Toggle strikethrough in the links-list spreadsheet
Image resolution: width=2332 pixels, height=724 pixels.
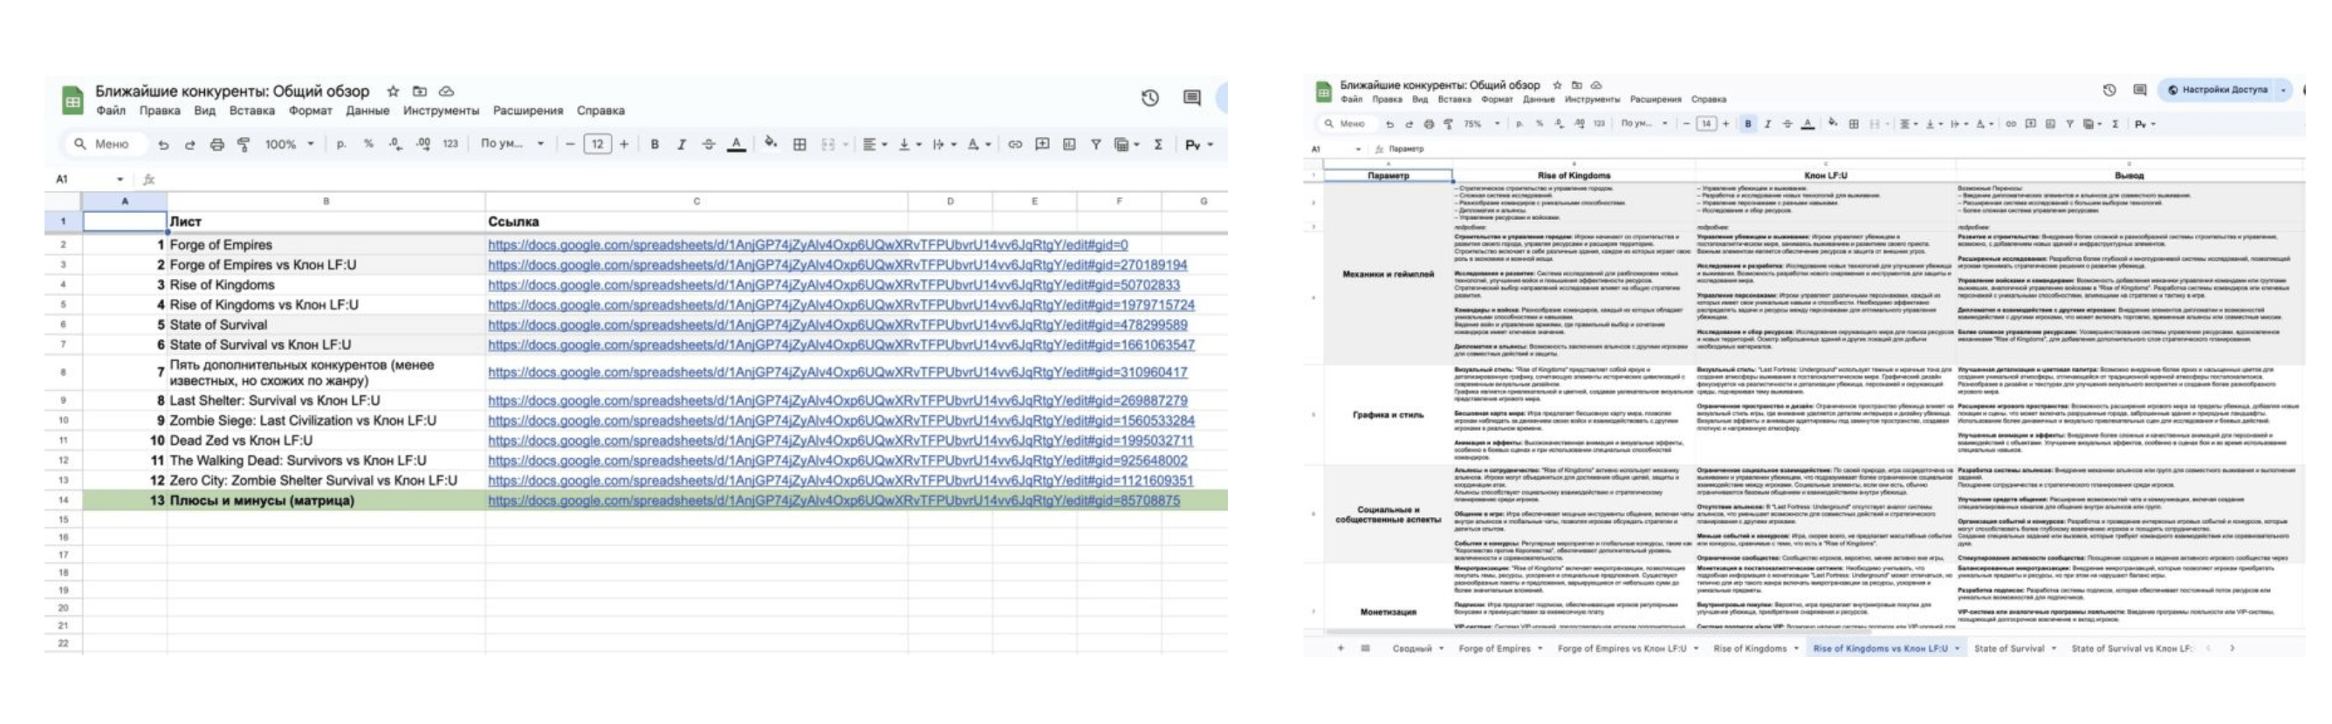tap(708, 145)
